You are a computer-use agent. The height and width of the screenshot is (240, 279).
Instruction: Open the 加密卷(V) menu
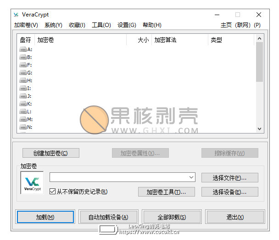pos(26,25)
